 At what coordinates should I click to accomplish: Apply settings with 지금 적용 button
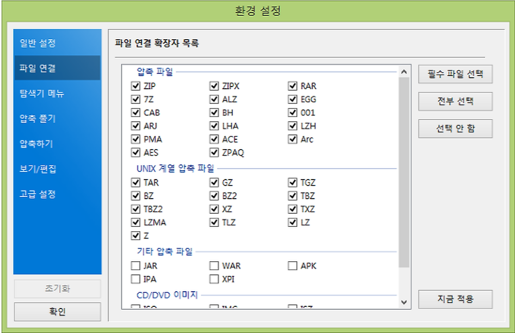(x=455, y=299)
